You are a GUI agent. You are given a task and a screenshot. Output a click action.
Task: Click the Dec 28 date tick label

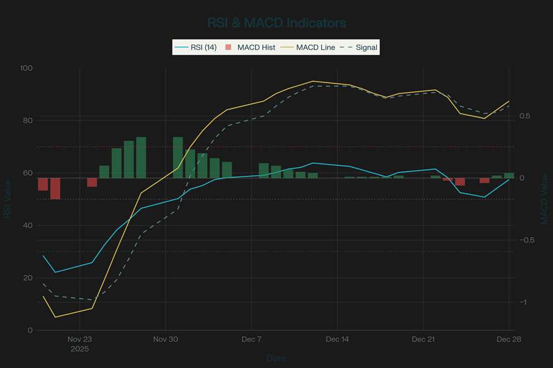pos(508,339)
